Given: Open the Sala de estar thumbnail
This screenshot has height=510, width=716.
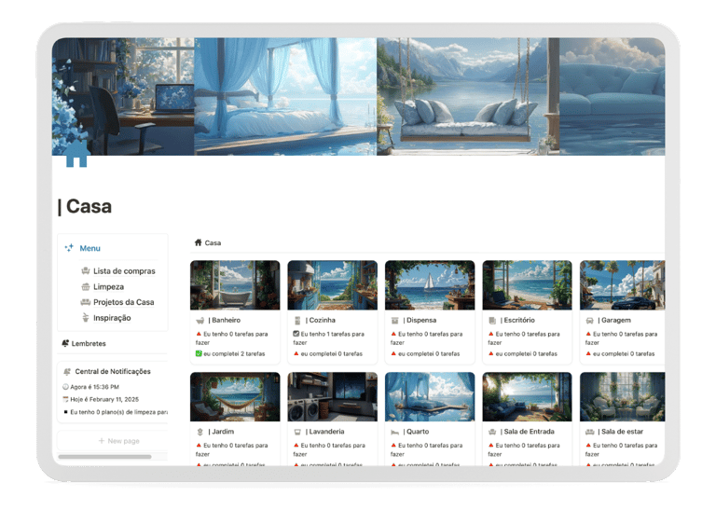Looking at the screenshot, I should click(x=623, y=396).
